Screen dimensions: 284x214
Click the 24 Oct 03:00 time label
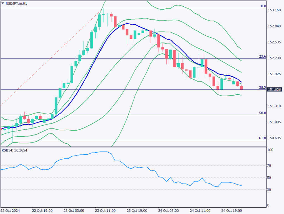pos(168,210)
